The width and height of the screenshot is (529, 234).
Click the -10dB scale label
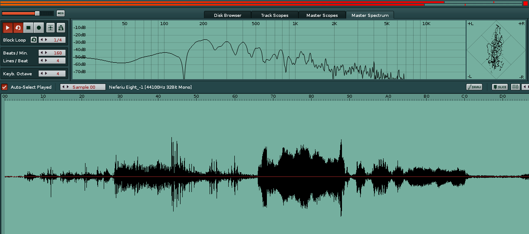[79, 27]
